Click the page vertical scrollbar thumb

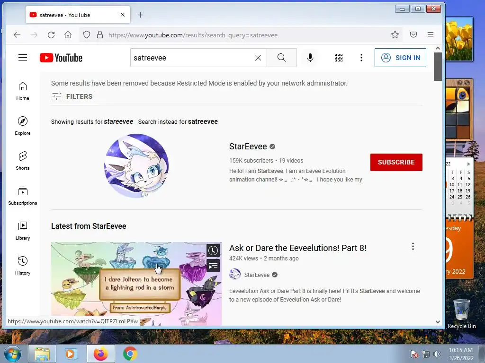438,66
